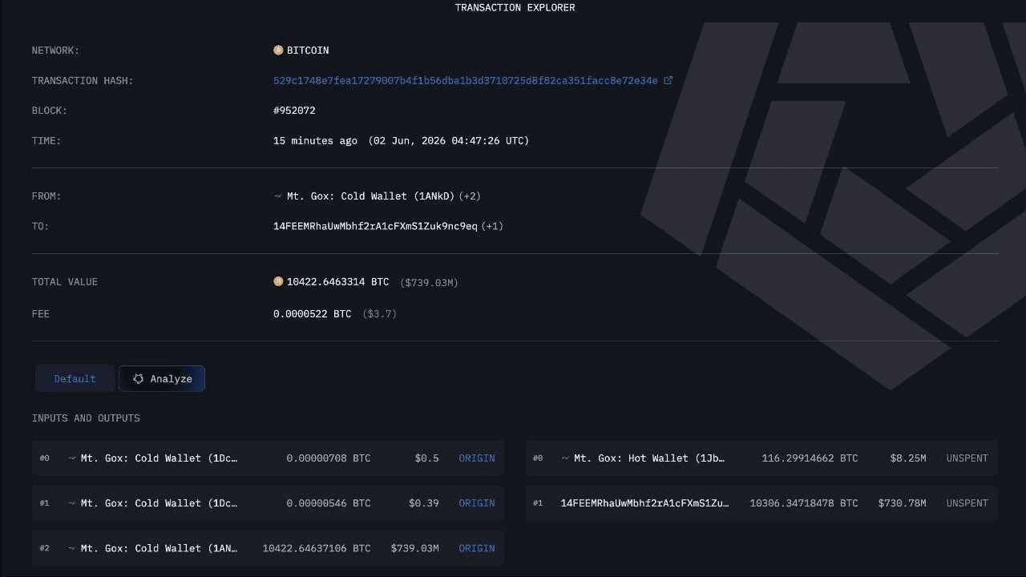Click the tilde icon next to the FROM Mt. Gox wallet
This screenshot has width=1026, height=577.
point(278,196)
